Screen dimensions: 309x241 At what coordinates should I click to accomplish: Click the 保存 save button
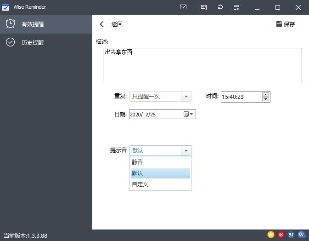tap(286, 24)
